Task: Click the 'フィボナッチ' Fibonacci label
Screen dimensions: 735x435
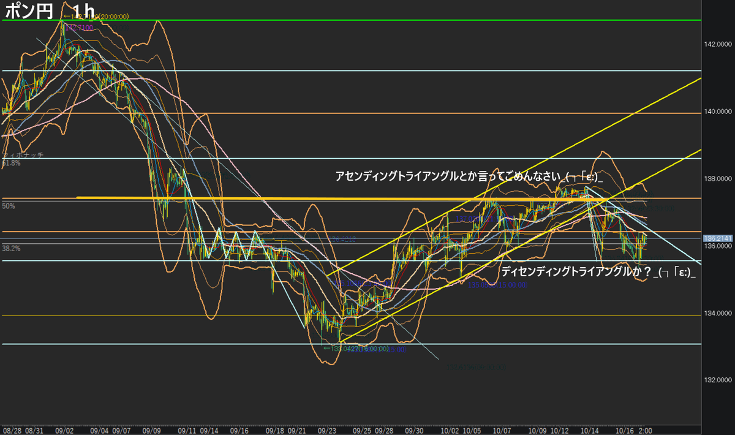Action: [x=23, y=156]
